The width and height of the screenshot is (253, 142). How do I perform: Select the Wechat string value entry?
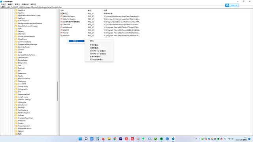pos(65,33)
